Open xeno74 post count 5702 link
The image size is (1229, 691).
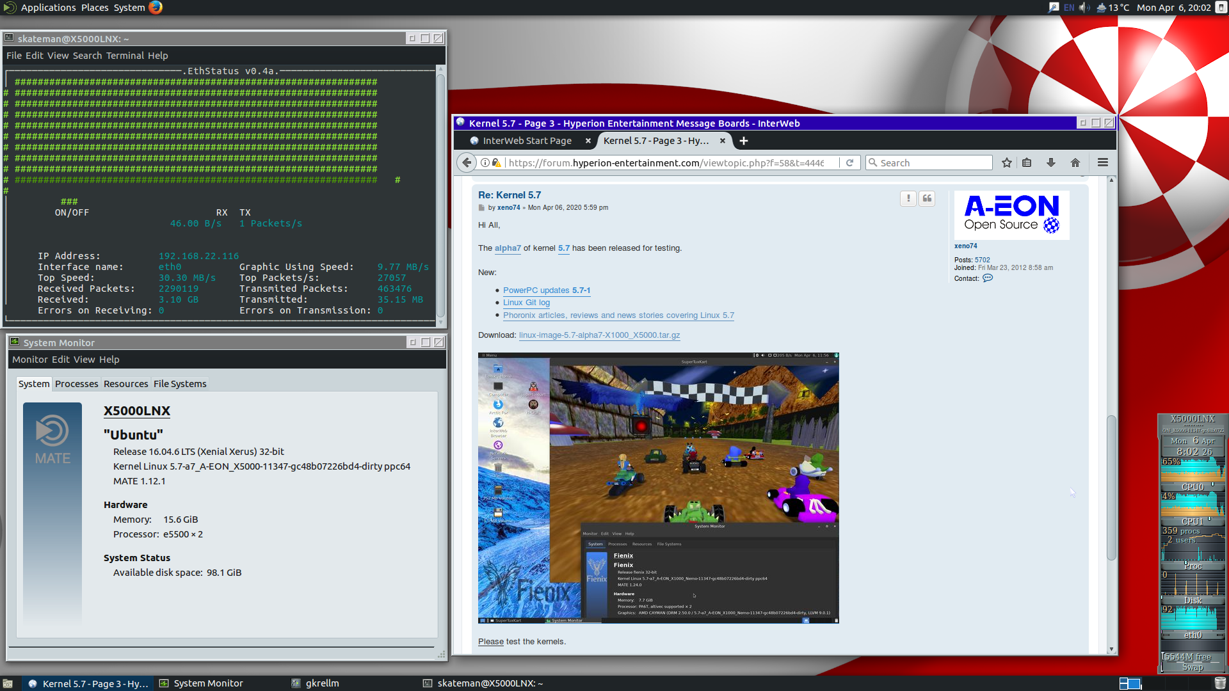point(982,260)
